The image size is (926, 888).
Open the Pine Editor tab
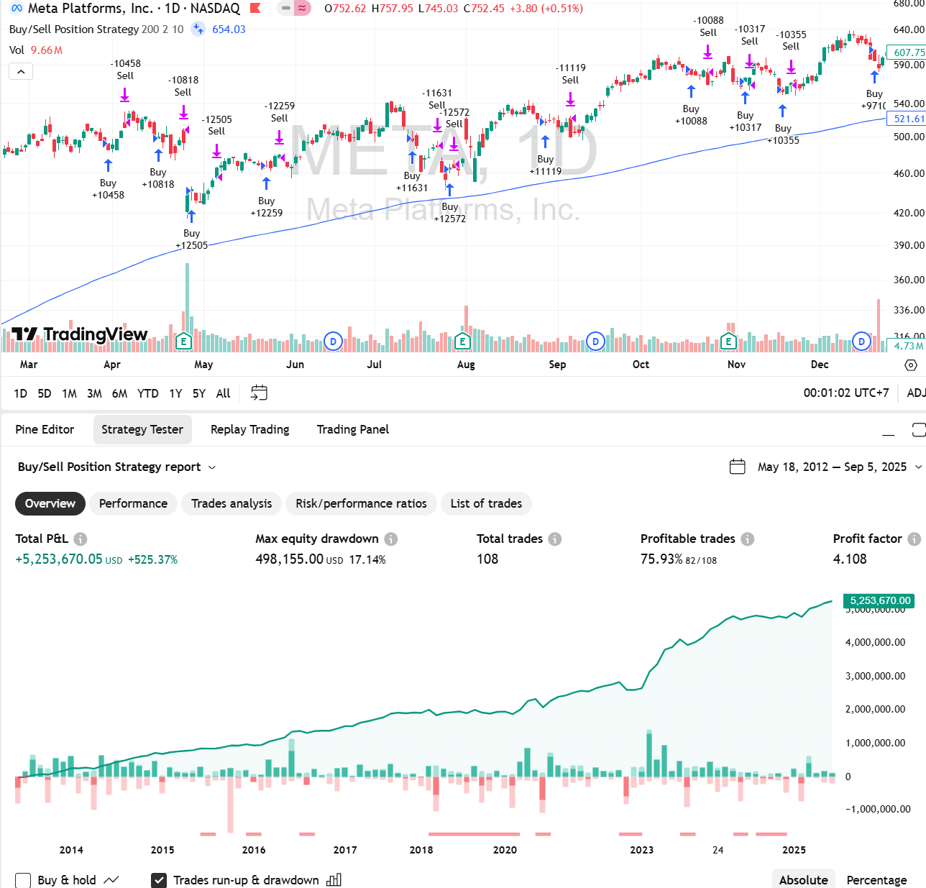tap(45, 429)
